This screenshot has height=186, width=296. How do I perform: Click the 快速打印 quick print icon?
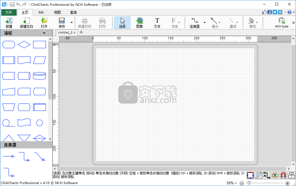pos(84,23)
